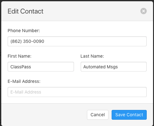The image size is (154, 126).
Task: Click the Last Name label
Action: [92, 56]
